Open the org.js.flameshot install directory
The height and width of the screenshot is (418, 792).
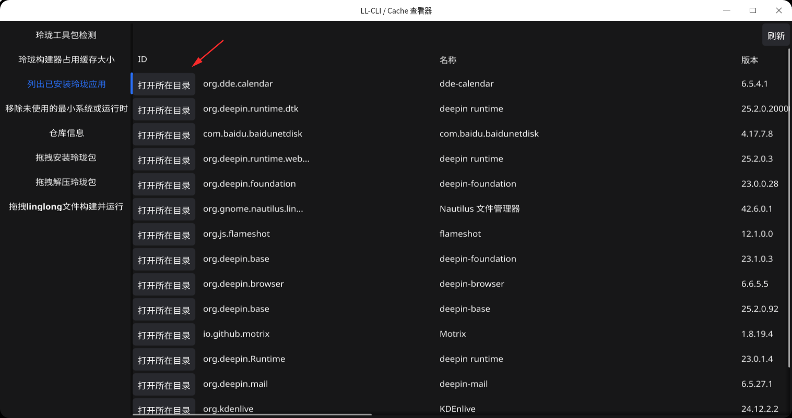pyautogui.click(x=164, y=235)
